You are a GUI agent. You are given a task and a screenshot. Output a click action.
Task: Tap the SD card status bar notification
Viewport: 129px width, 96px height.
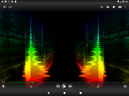(16, 1)
